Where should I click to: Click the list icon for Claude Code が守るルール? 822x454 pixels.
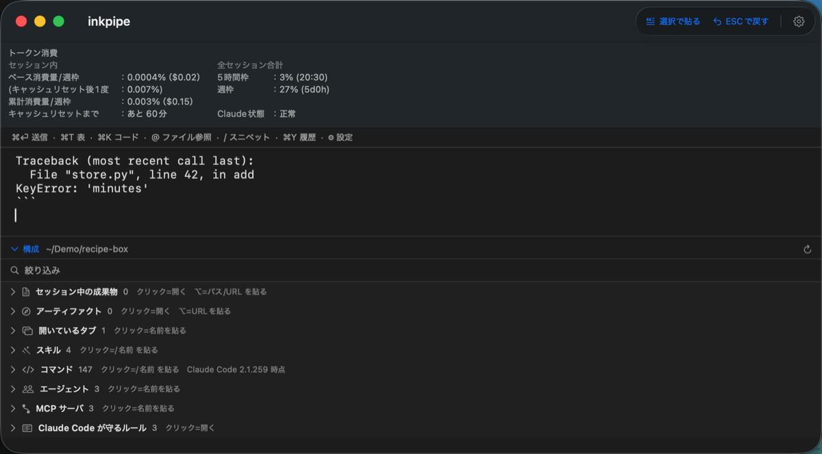[27, 428]
